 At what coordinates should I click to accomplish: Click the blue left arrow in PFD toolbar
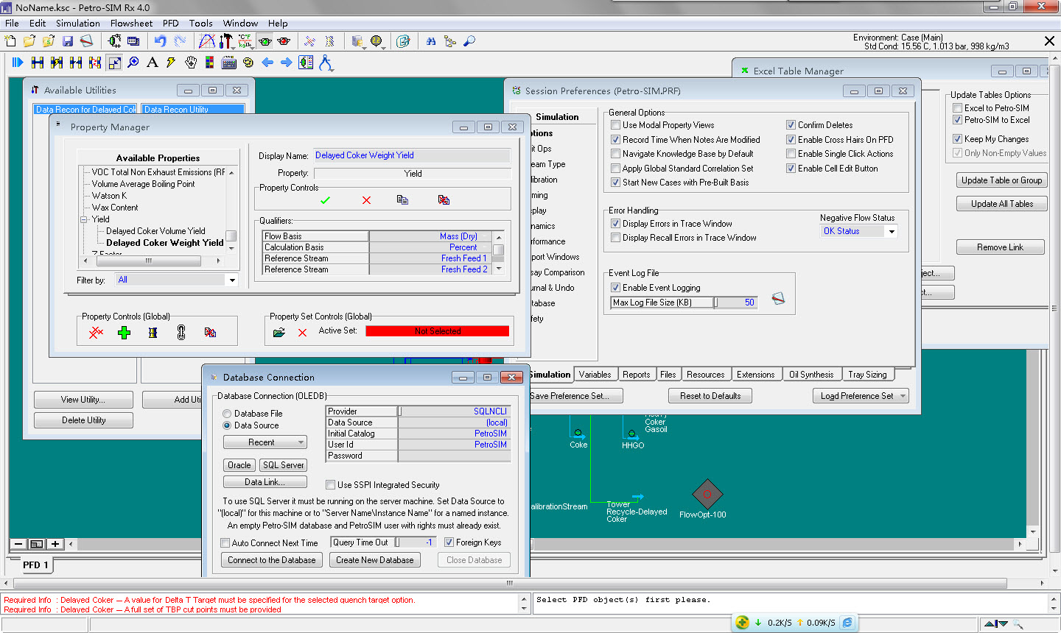coord(267,63)
